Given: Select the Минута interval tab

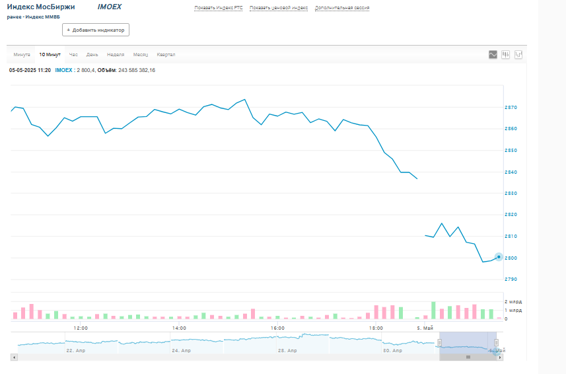Looking at the screenshot, I should 22,54.
